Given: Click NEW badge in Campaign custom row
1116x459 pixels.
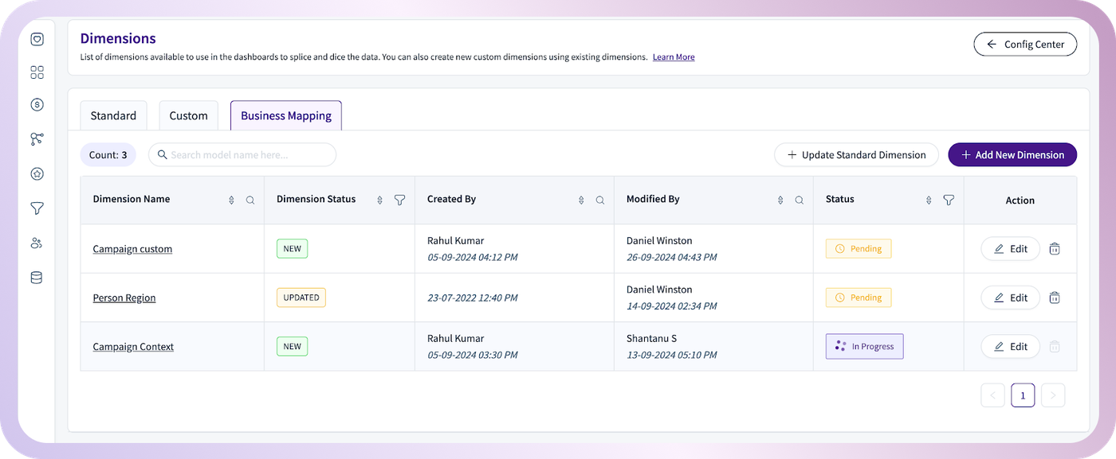Looking at the screenshot, I should pyautogui.click(x=293, y=249).
